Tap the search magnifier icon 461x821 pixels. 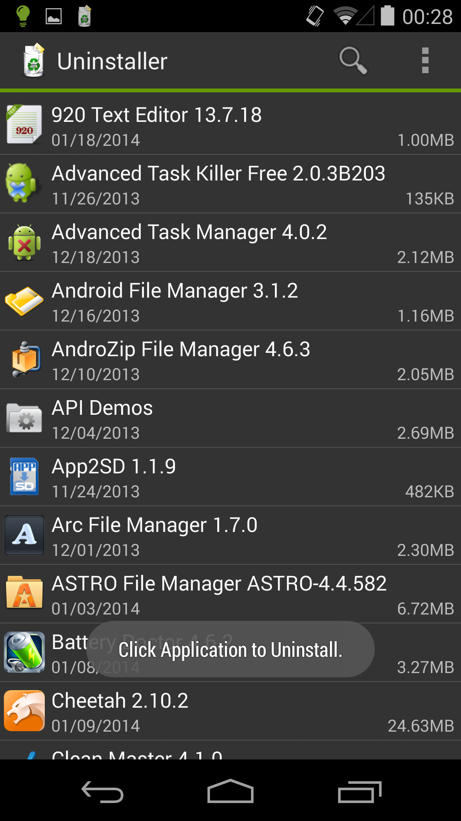(x=353, y=61)
